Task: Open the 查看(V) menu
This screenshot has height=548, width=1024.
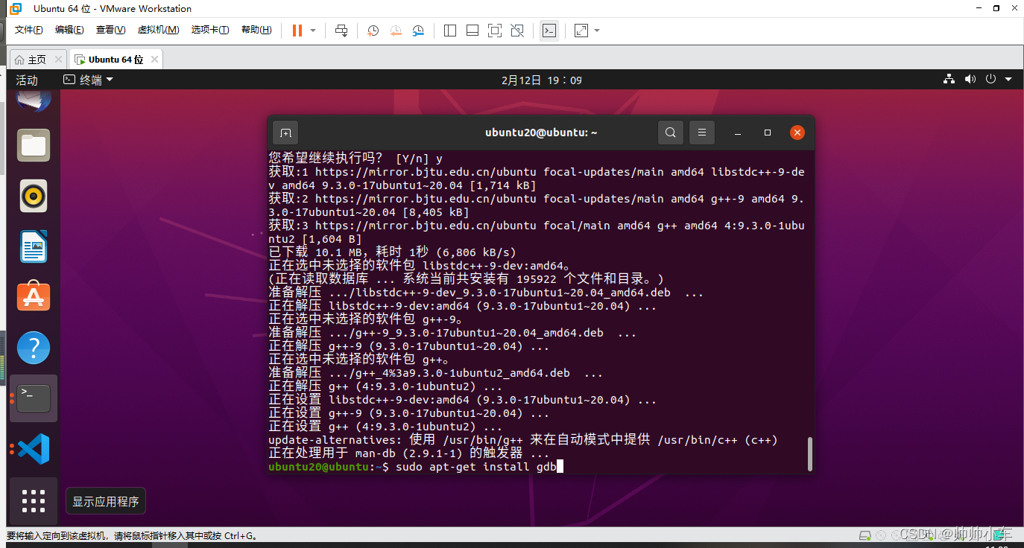Action: coord(110,30)
